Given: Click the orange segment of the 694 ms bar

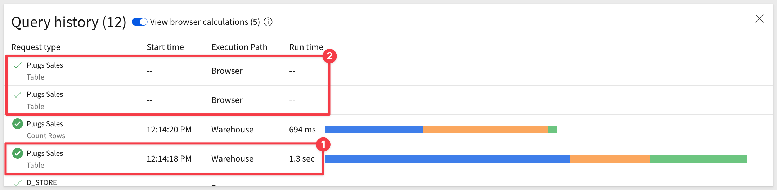Looking at the screenshot, I should [485, 129].
